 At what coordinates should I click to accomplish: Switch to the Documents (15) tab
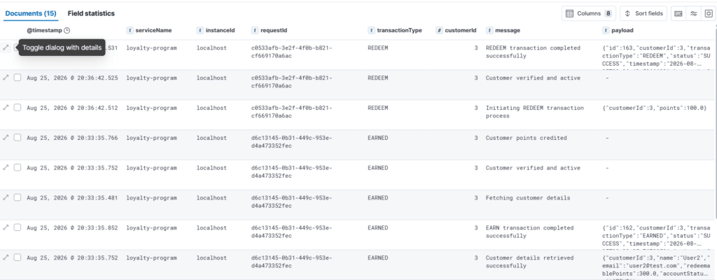[31, 14]
